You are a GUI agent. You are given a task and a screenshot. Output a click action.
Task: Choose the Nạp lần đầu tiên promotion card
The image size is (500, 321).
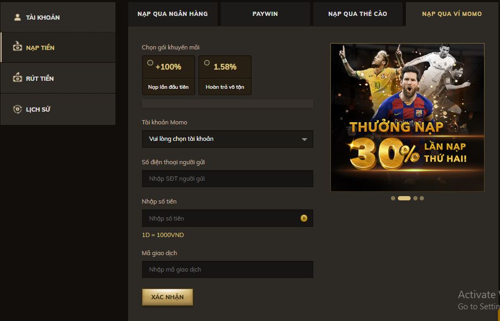point(169,75)
